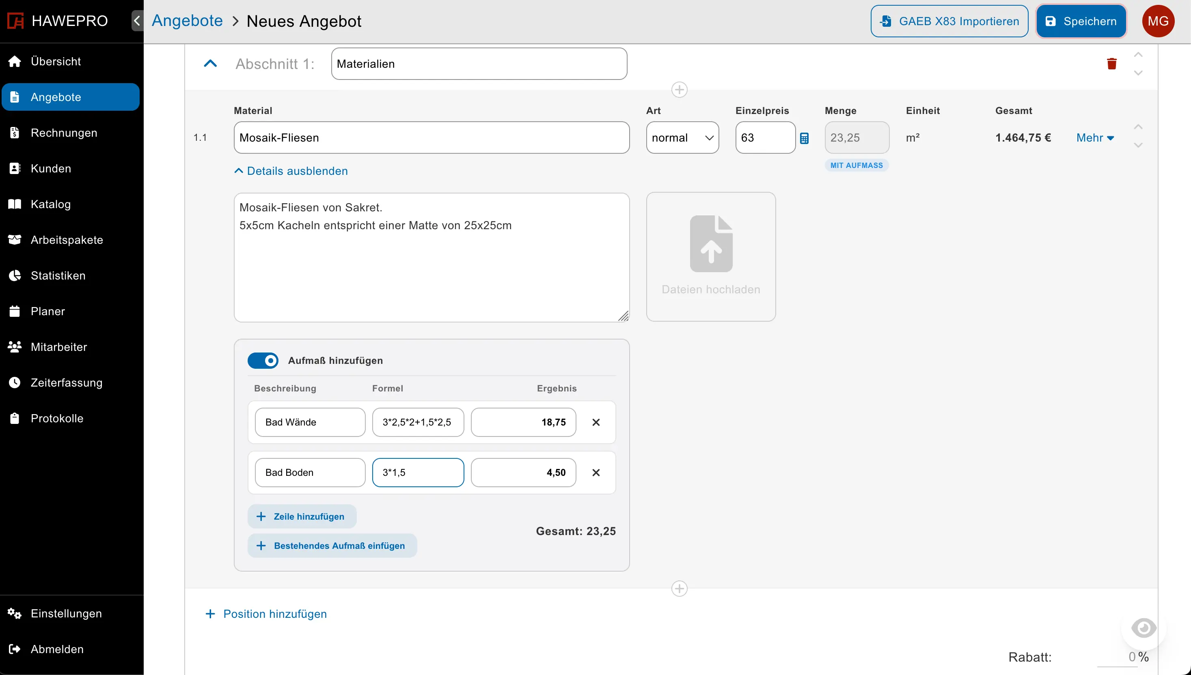Open the MG user avatar
1191x675 pixels.
coord(1158,21)
